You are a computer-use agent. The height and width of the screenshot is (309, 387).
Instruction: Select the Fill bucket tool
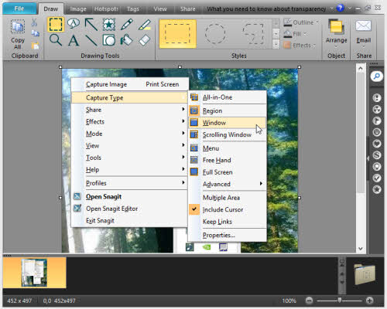[x=126, y=40]
